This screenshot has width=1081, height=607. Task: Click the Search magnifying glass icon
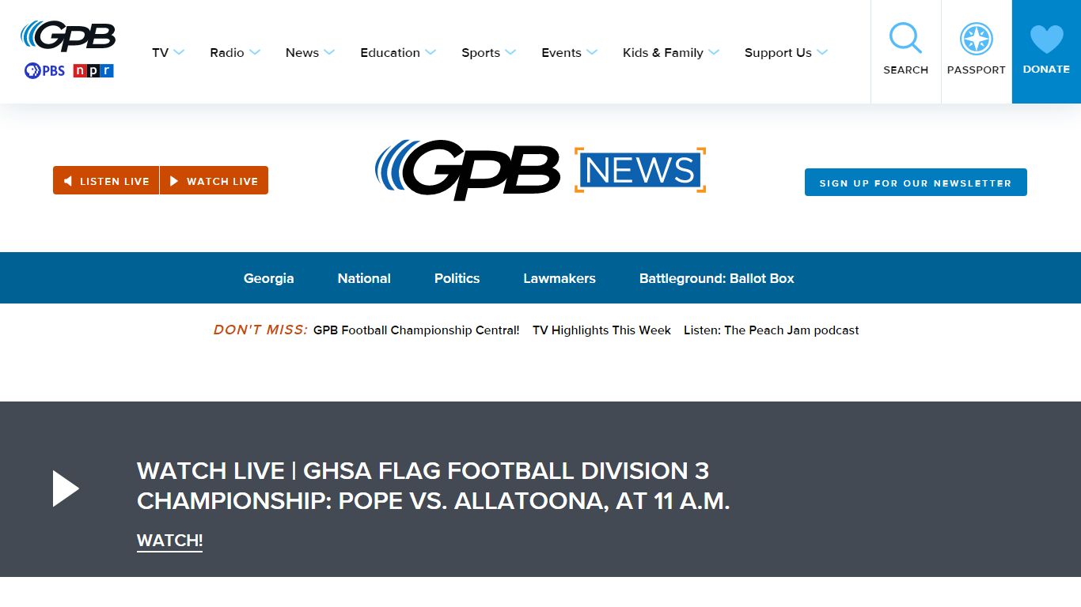click(x=905, y=38)
